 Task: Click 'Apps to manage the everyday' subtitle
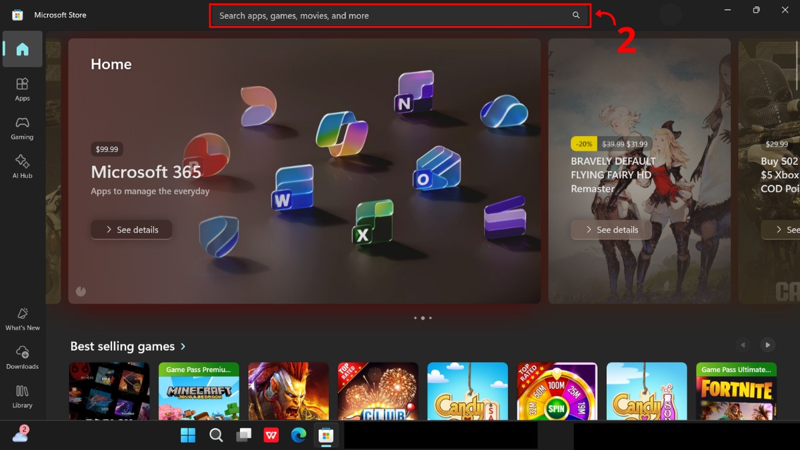pyautogui.click(x=150, y=191)
